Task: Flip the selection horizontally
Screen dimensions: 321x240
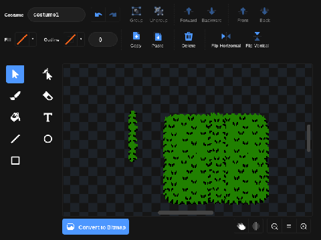Action: (226, 40)
